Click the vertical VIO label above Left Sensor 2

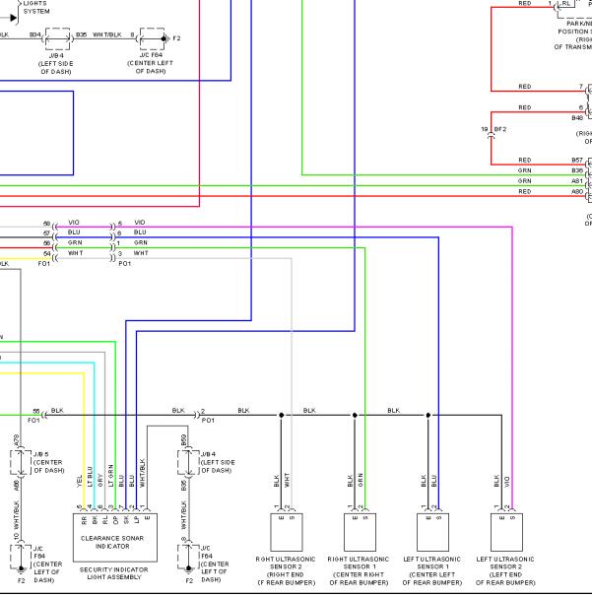[x=507, y=482]
